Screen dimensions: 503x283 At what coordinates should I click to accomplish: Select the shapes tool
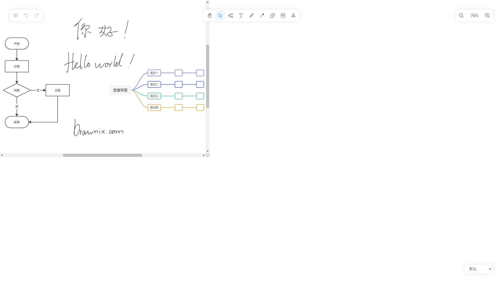point(272,15)
